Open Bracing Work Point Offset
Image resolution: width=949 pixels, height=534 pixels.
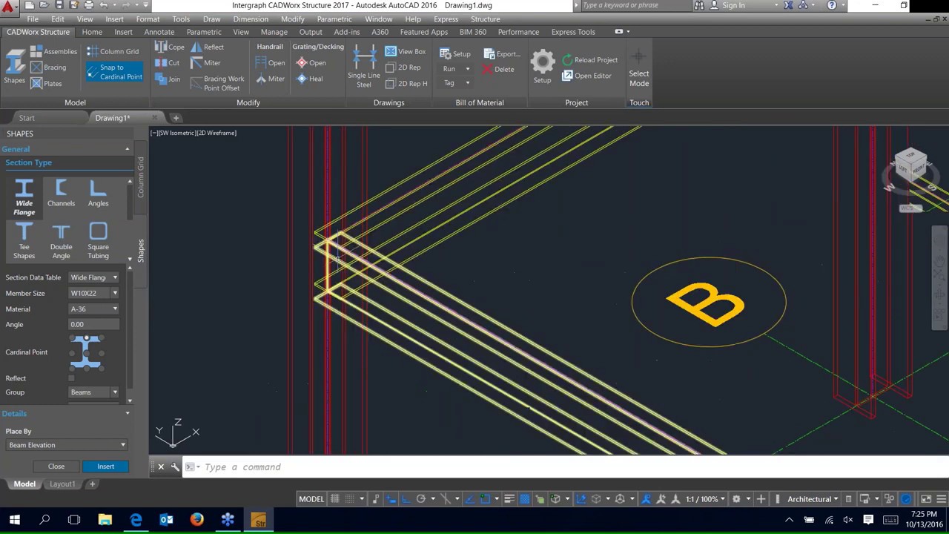[217, 83]
